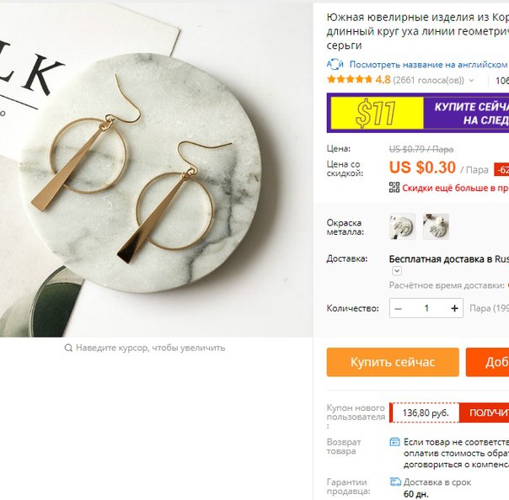Click the main earrings product image
The width and height of the screenshot is (509, 500).
(x=156, y=170)
